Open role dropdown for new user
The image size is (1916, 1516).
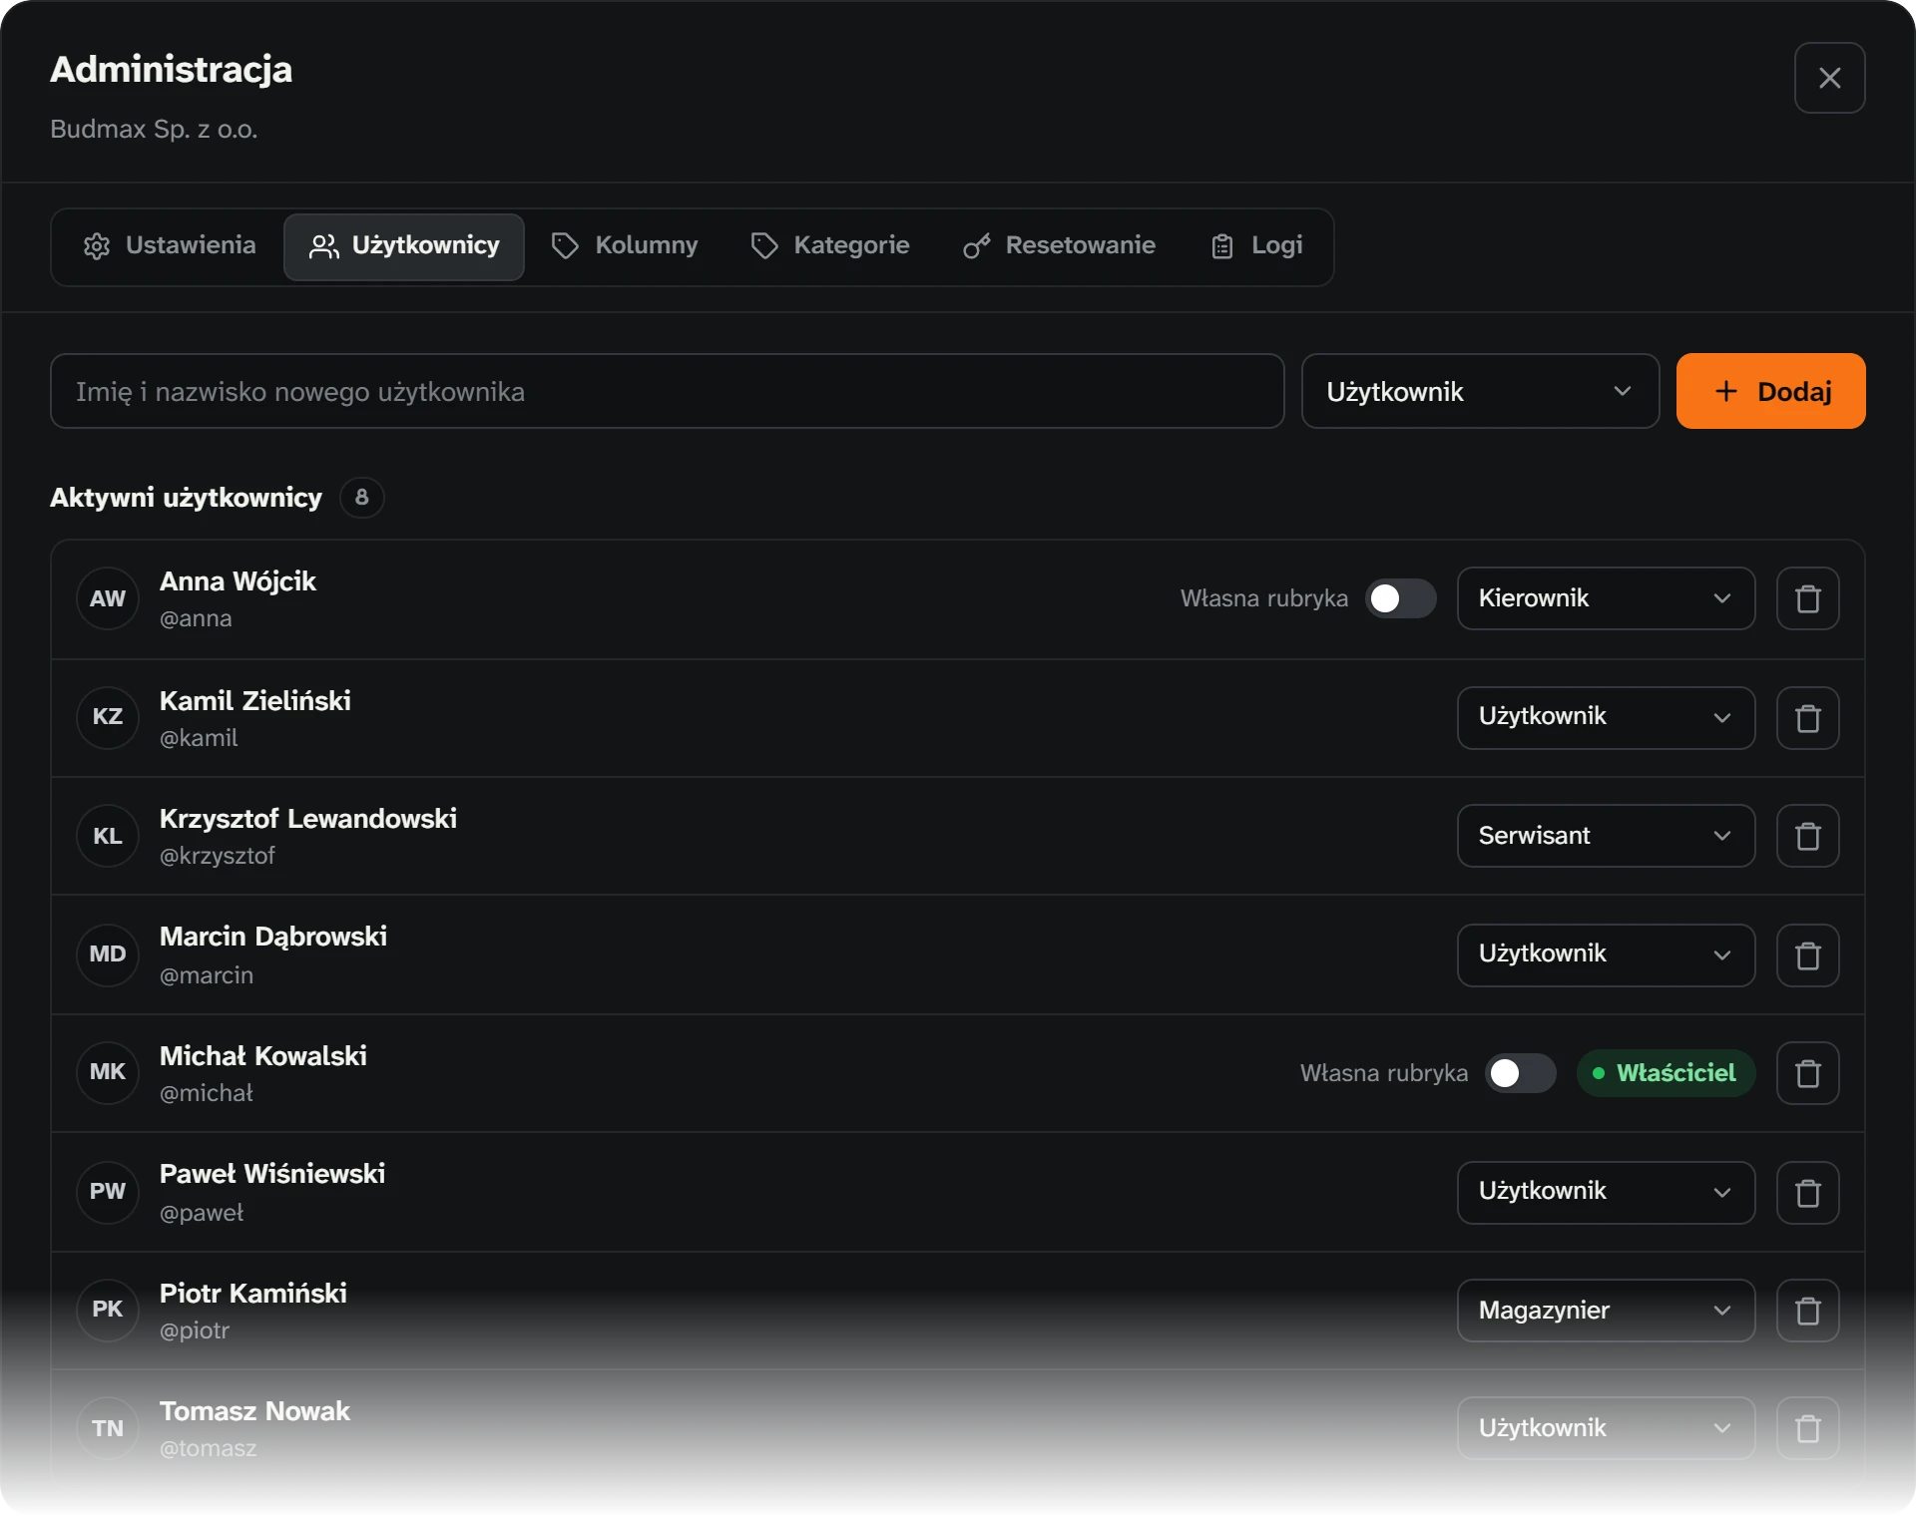[x=1480, y=391]
